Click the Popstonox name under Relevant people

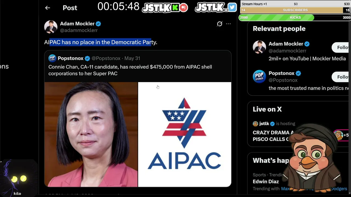point(281,73)
